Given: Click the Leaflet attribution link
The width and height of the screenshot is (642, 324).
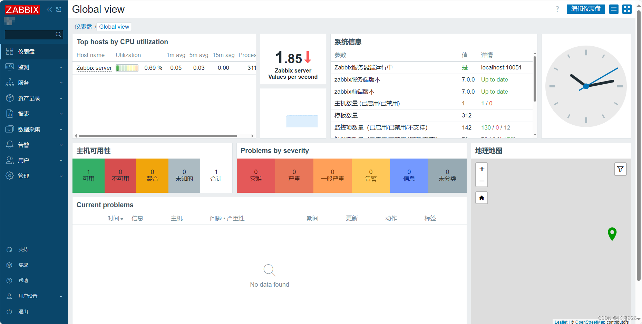Looking at the screenshot, I should click(561, 322).
